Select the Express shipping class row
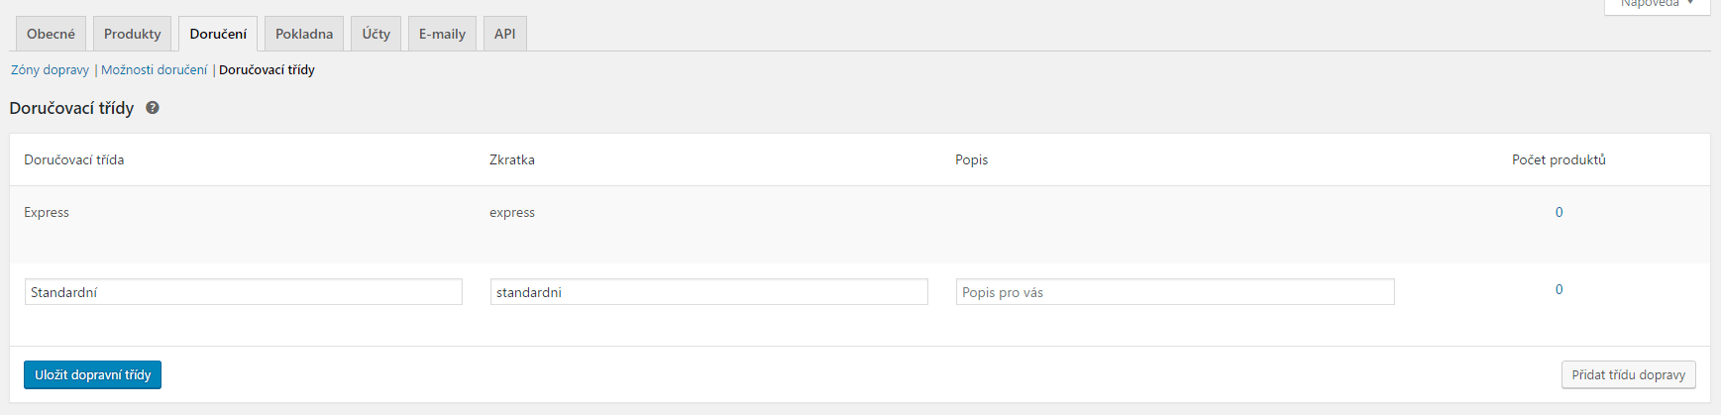 coord(860,224)
